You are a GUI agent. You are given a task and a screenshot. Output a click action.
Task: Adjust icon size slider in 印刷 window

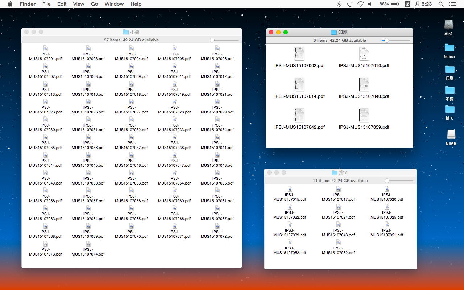(x=387, y=41)
